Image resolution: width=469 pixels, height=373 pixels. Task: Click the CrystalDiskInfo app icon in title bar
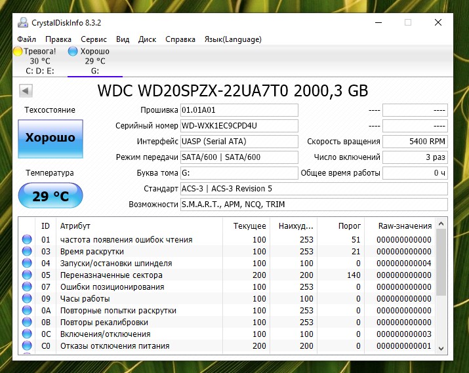click(23, 23)
